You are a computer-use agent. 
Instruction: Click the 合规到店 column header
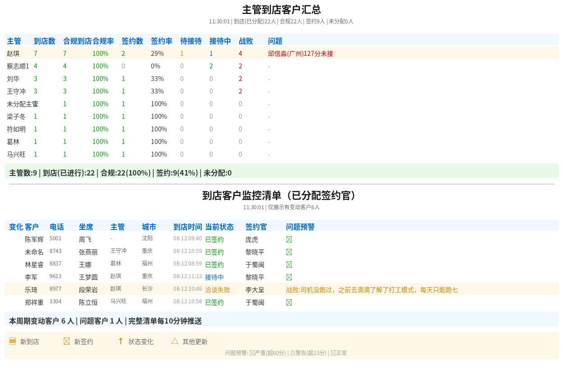[x=77, y=41]
